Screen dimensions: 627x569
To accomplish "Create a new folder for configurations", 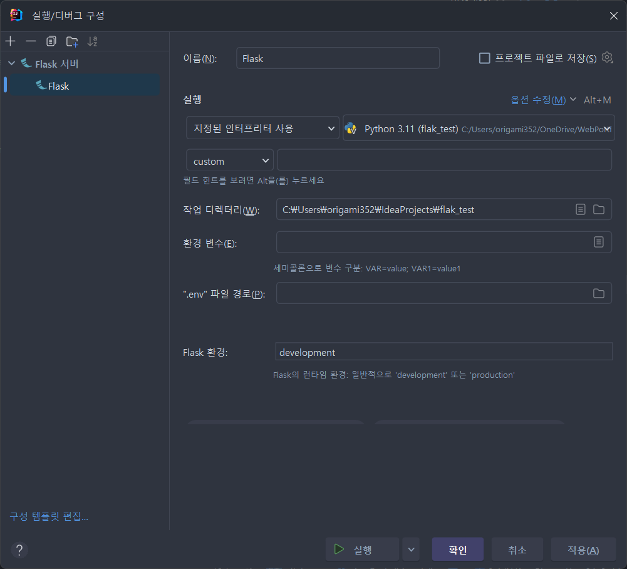I will pos(72,41).
